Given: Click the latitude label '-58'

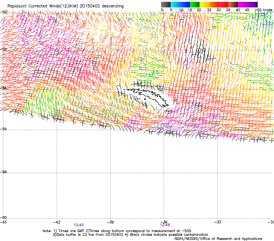Looking at the screenshot, I should [3, 172].
